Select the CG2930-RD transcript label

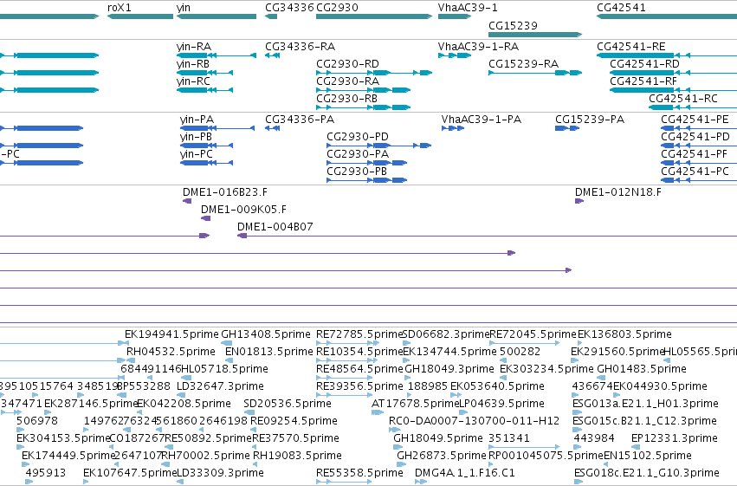(x=348, y=64)
